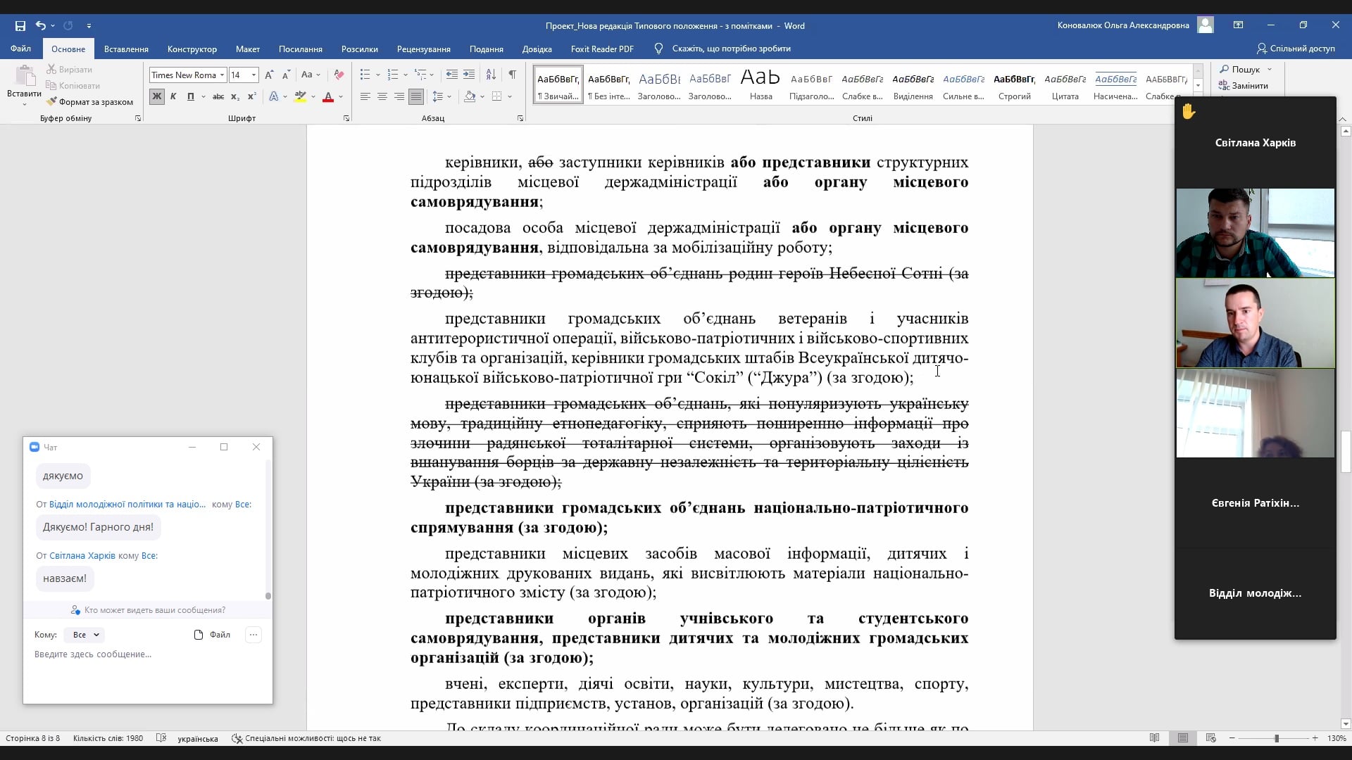Image resolution: width=1352 pixels, height=760 pixels.
Task: Open the numbered list style dropdown arrow
Action: pos(406,75)
